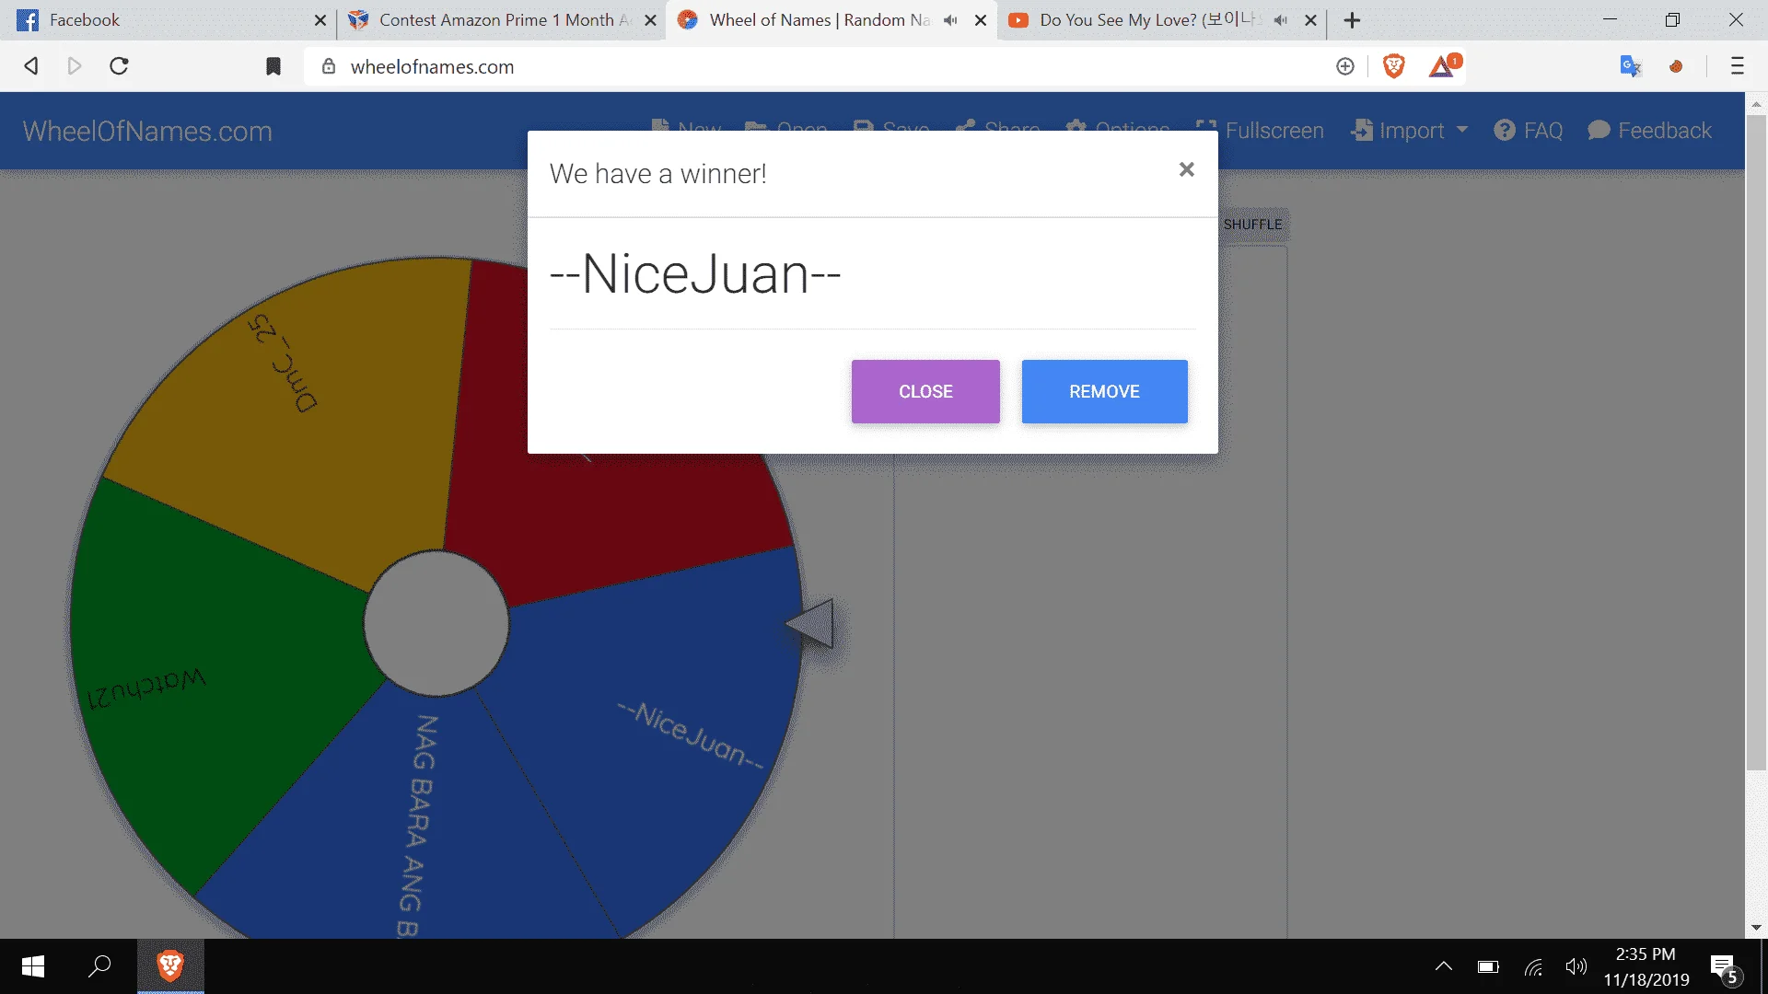Close the Wheel of Names tab
This screenshot has width=1768, height=994.
(x=981, y=20)
